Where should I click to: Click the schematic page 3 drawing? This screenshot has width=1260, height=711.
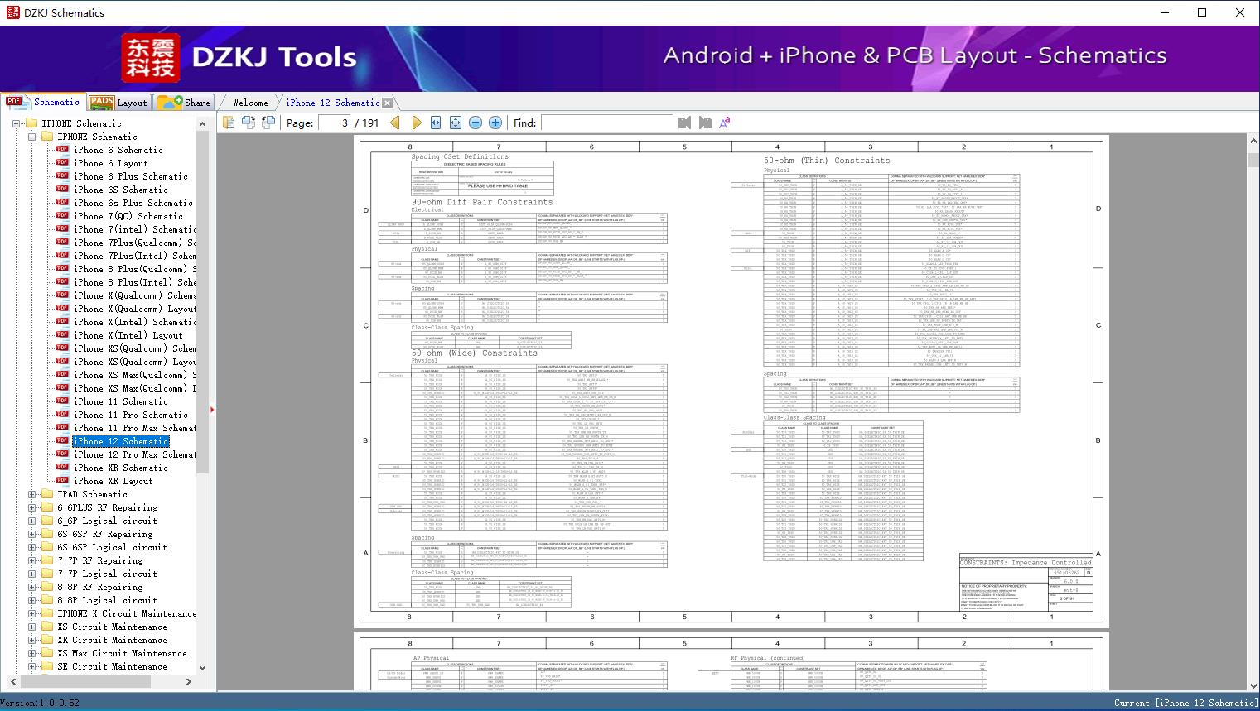click(x=733, y=382)
